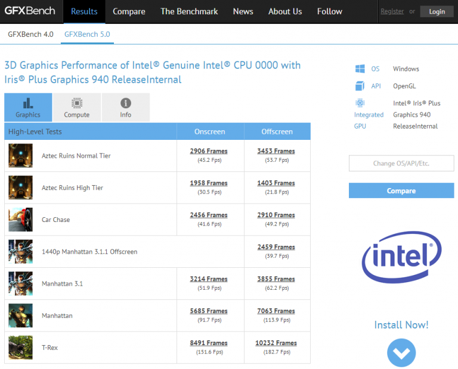Click the OpenGL API value
This screenshot has width=458, height=369.
pos(404,86)
